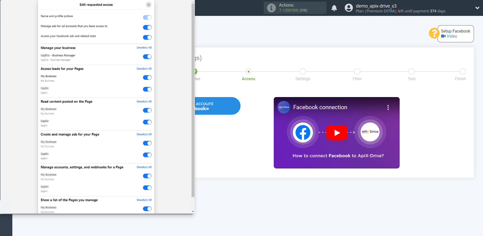Click the ApiXDrive logo circle in video thumbnail
Image resolution: width=483 pixels, height=236 pixels.
pos(370,132)
